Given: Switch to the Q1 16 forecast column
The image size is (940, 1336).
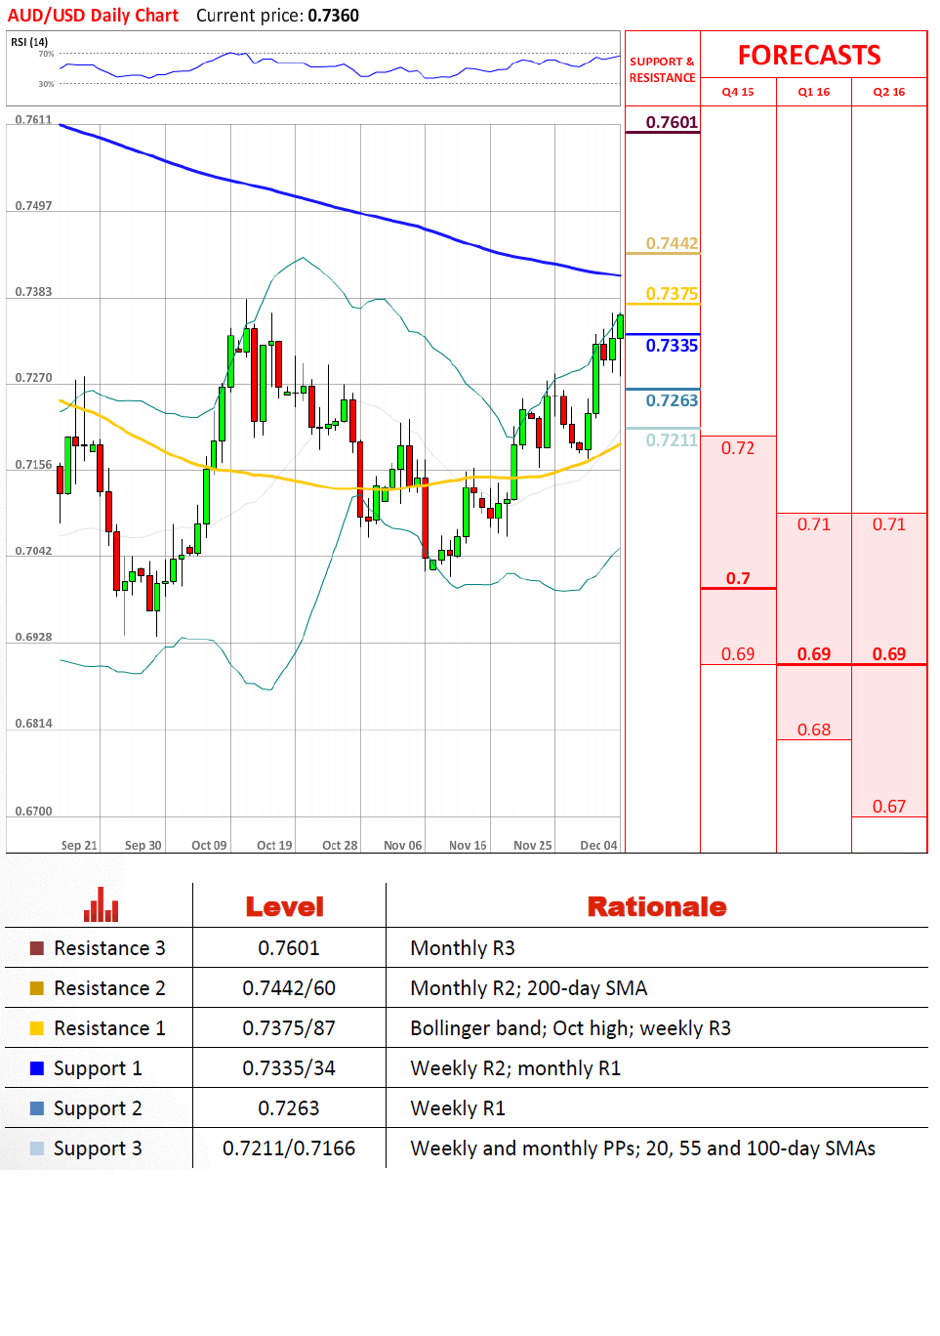Looking at the screenshot, I should tap(813, 92).
